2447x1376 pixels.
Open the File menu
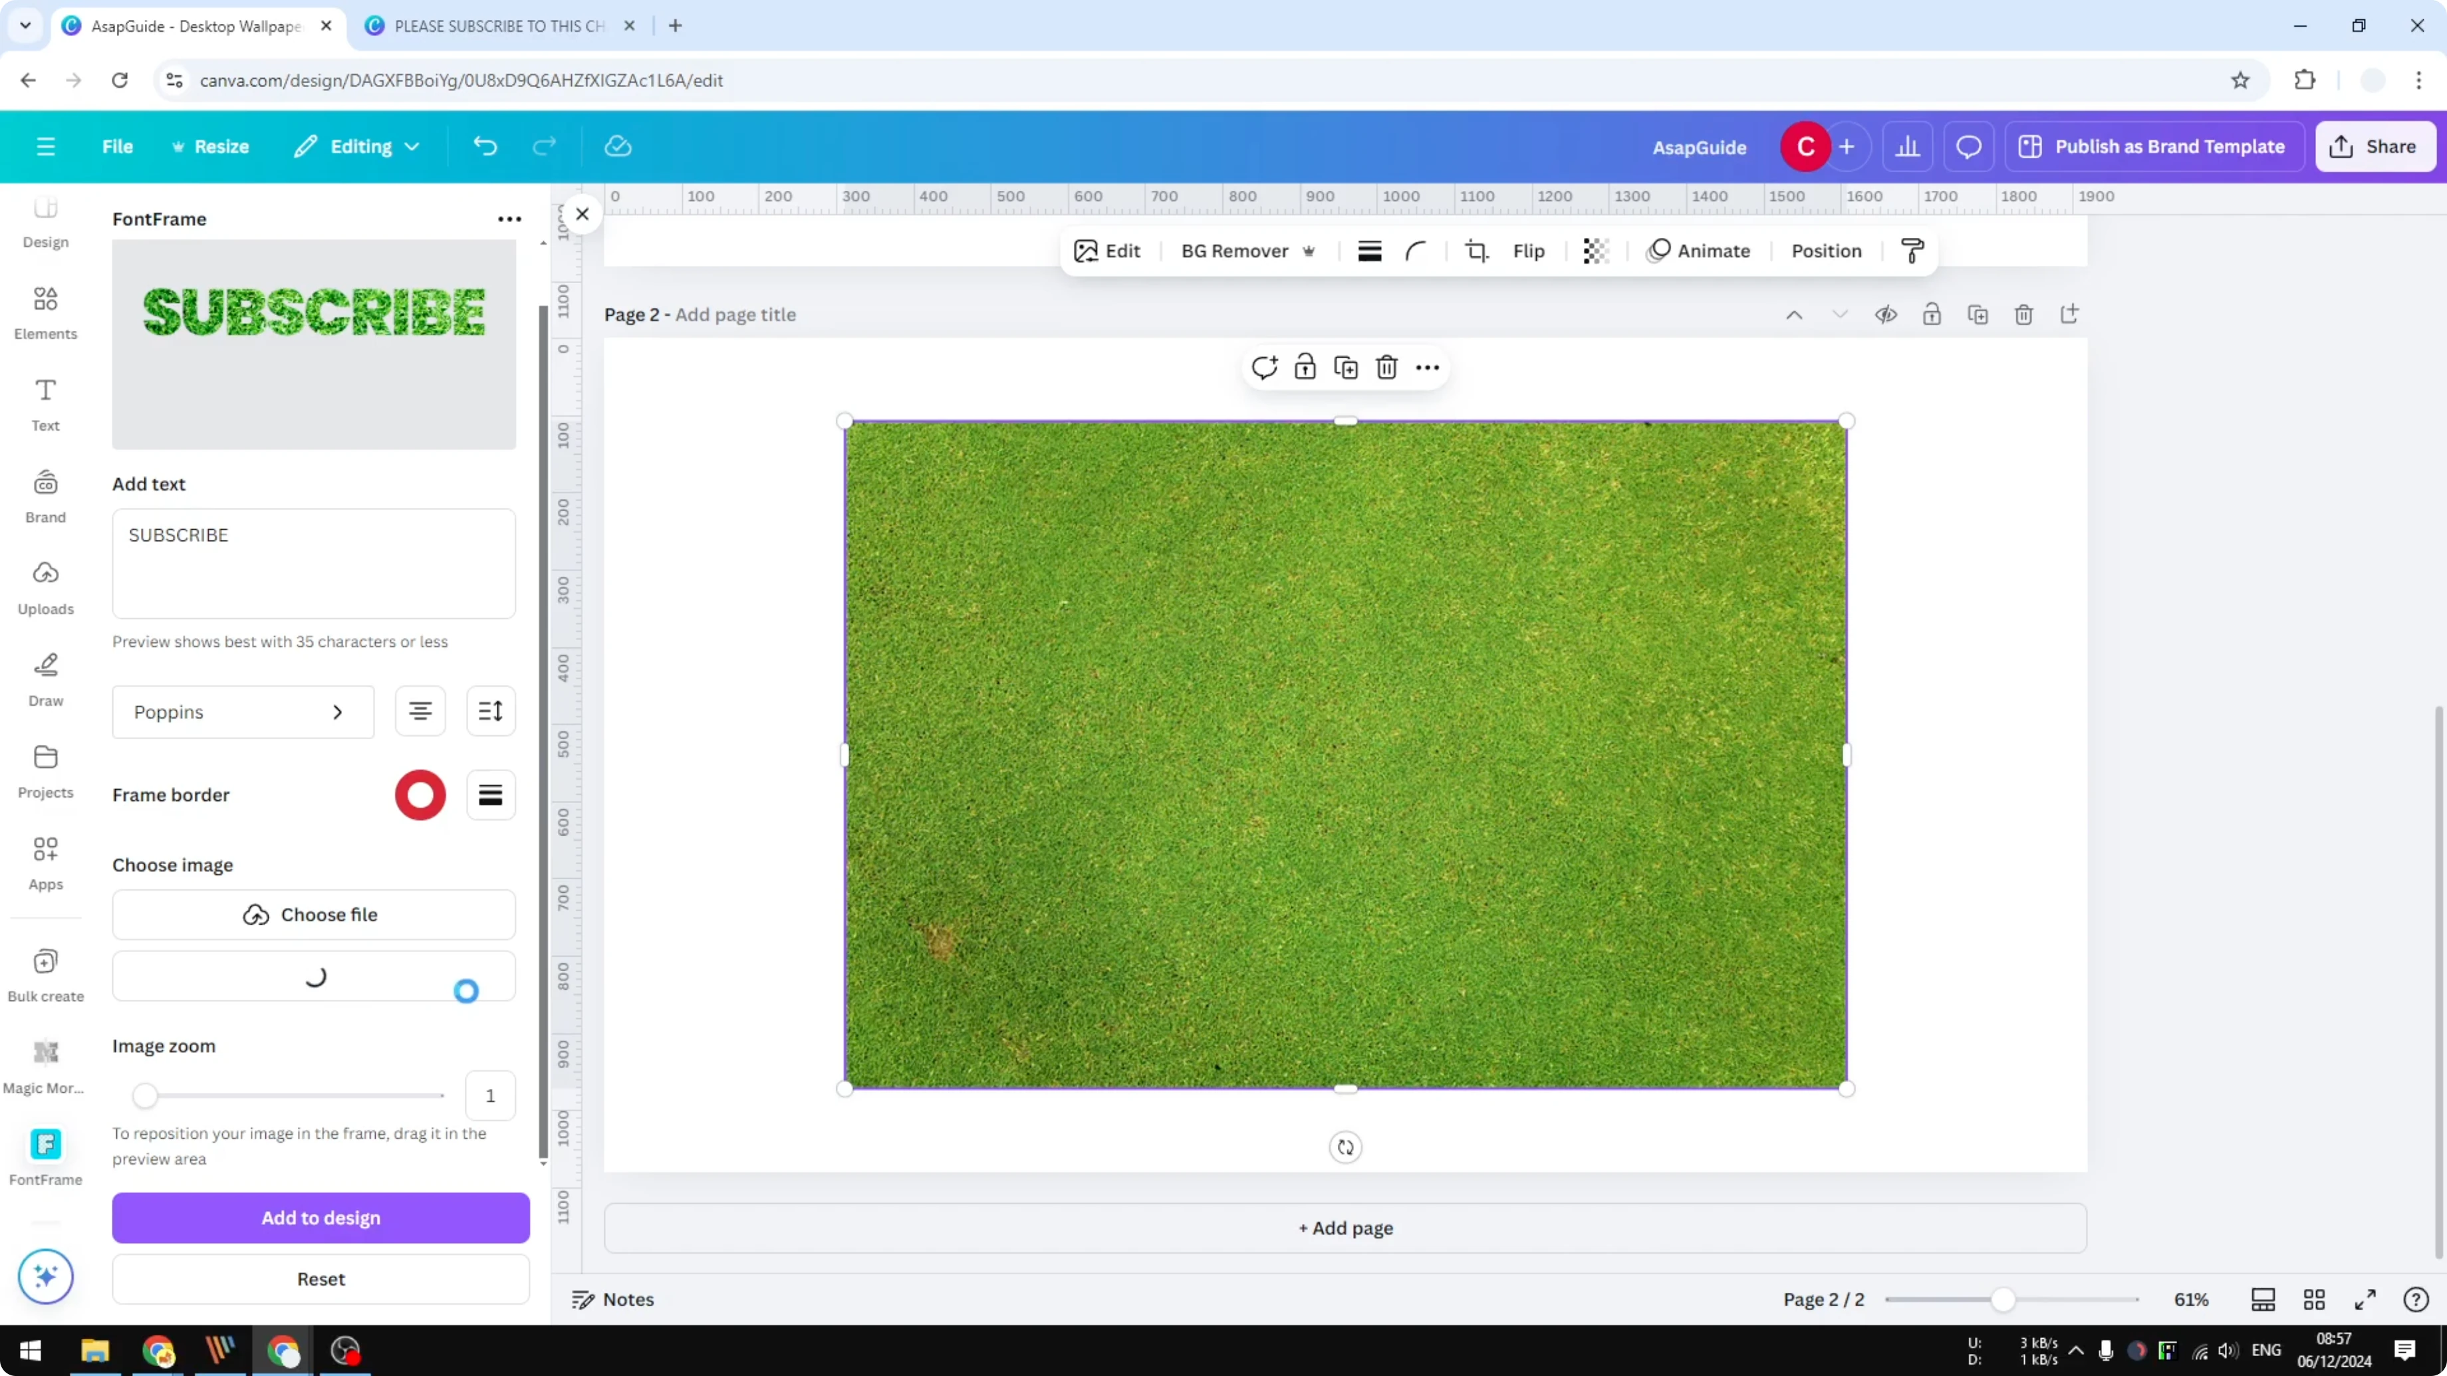(118, 146)
